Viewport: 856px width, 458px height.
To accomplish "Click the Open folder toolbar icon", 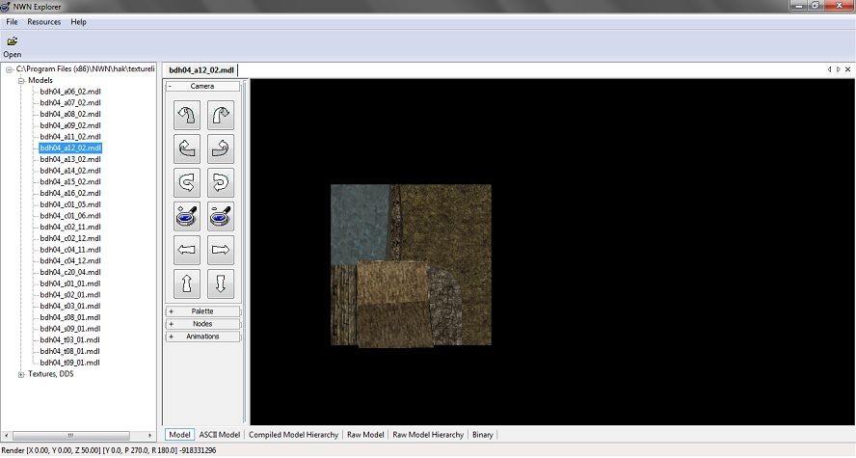I will [12, 42].
